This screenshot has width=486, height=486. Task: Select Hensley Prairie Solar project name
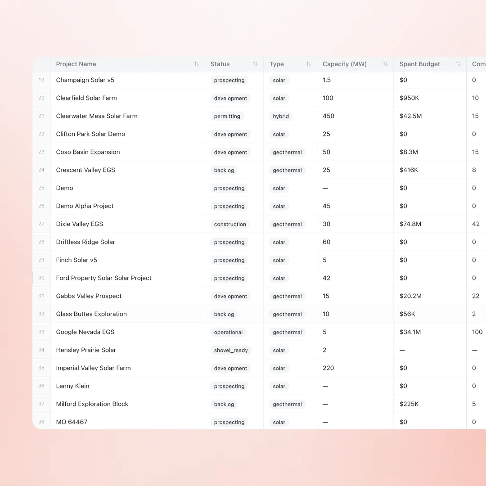click(86, 350)
